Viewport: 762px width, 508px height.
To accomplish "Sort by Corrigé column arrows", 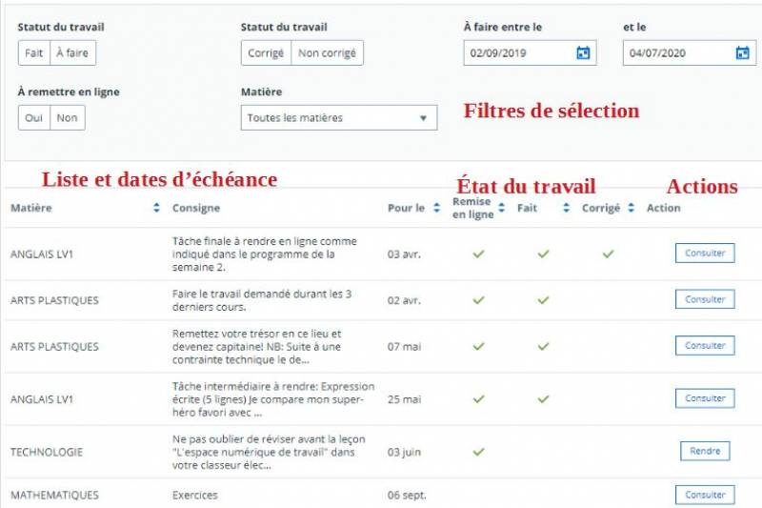I will click(631, 208).
